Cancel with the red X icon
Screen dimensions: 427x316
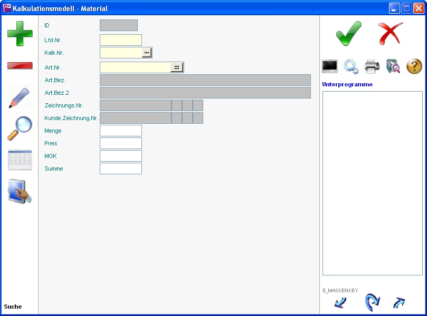pos(391,34)
